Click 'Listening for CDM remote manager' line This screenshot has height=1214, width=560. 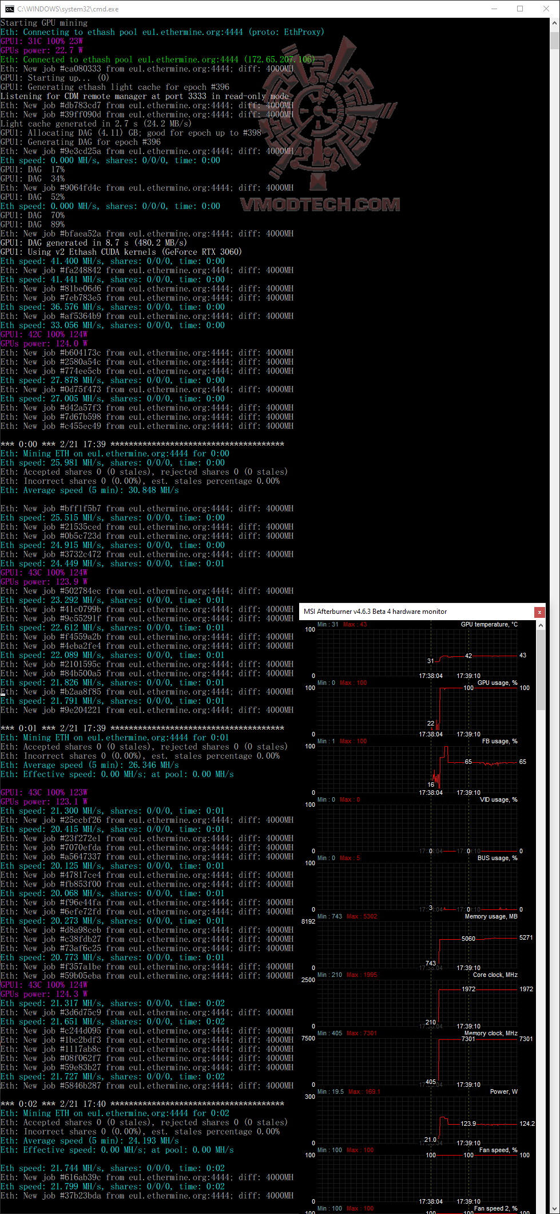pos(145,96)
